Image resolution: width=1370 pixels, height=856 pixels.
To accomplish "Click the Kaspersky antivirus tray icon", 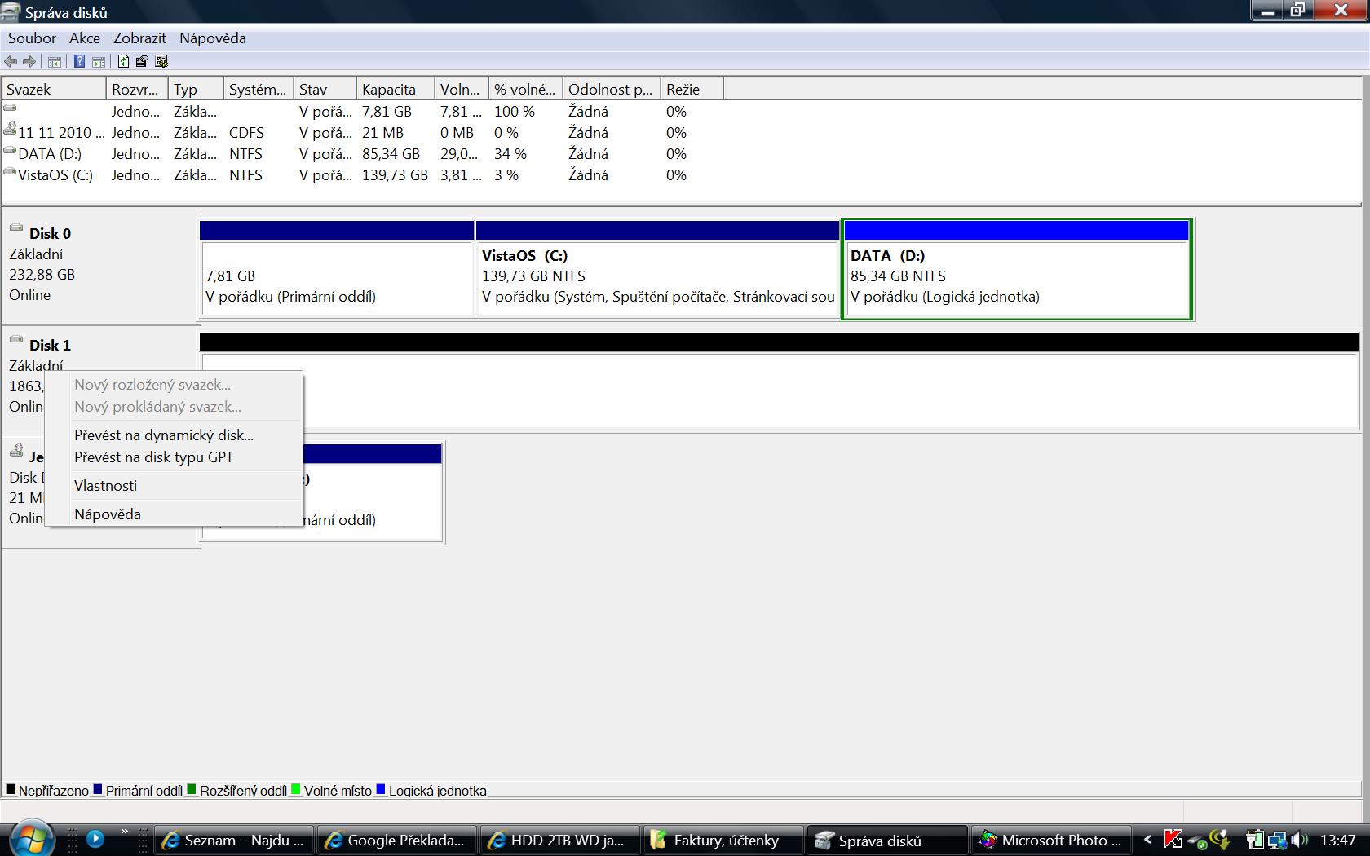I will pos(1173,839).
